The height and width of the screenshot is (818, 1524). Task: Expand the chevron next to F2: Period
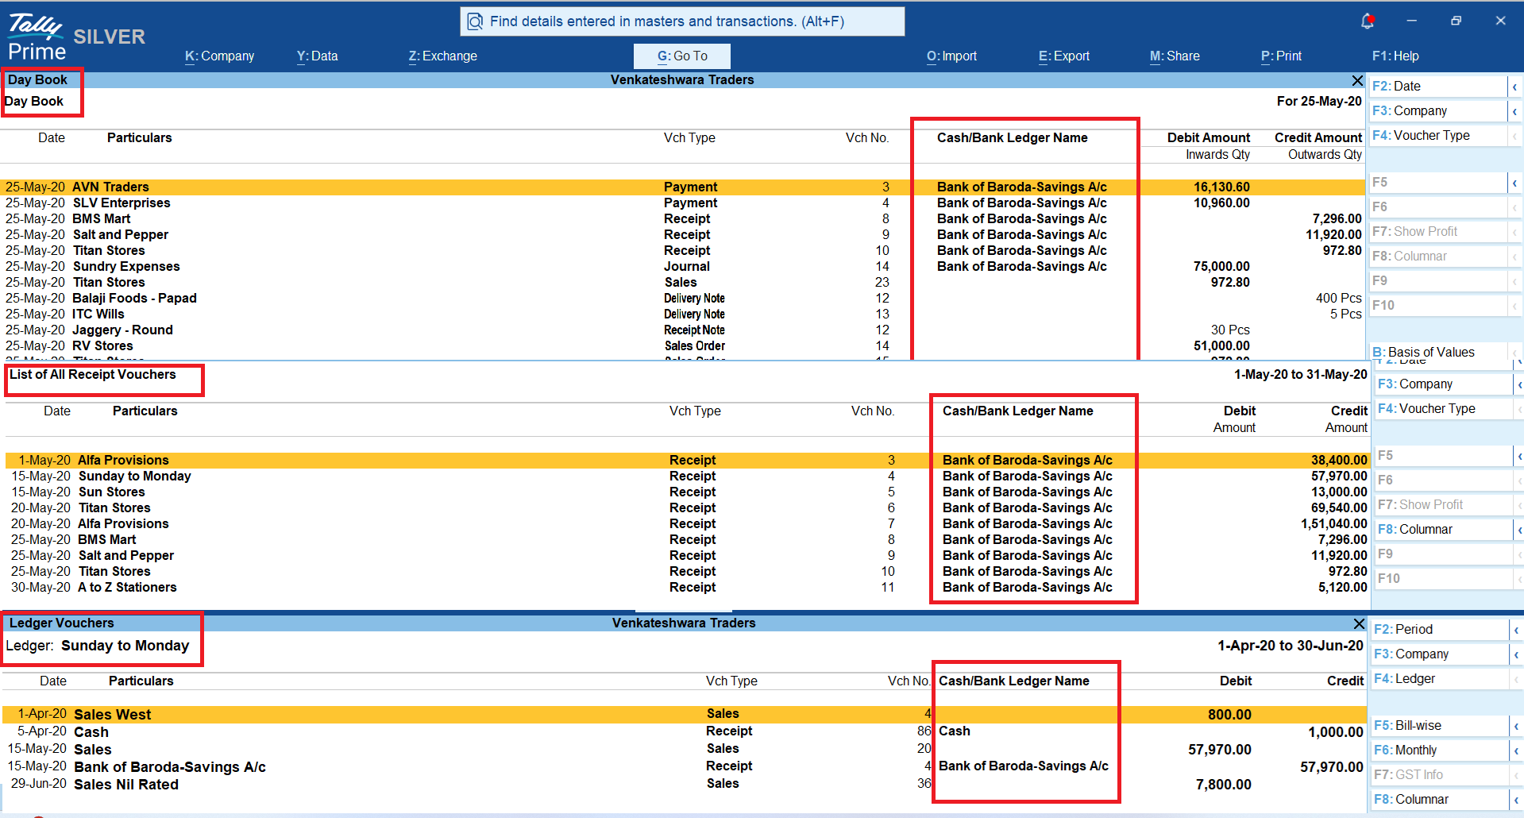[1517, 630]
